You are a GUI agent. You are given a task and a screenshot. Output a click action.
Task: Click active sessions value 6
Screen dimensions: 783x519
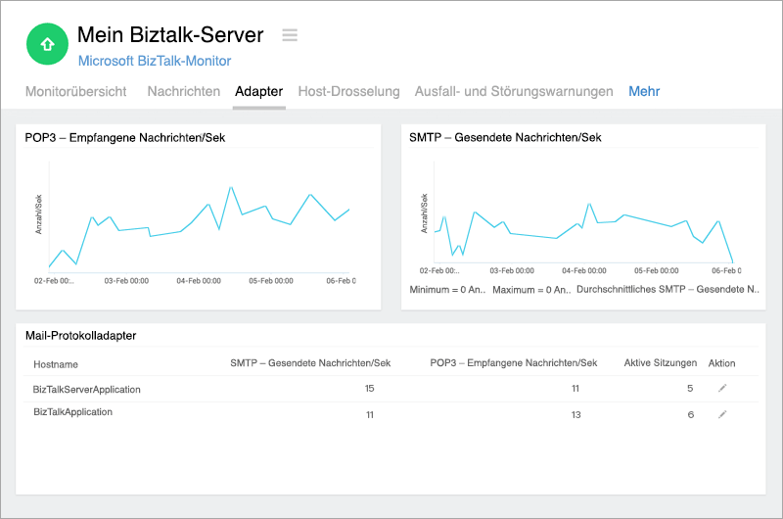691,414
